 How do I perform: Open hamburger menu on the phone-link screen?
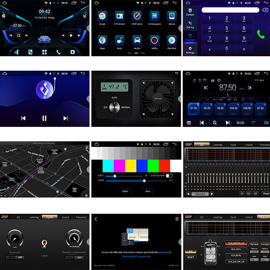(177, 219)
